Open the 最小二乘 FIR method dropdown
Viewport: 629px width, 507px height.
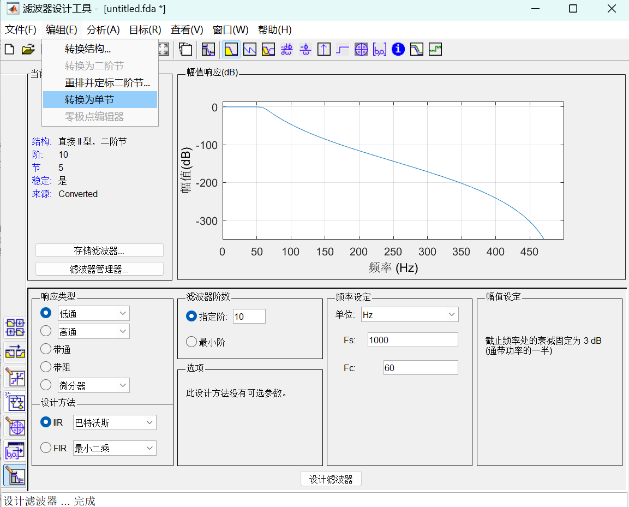(x=115, y=449)
